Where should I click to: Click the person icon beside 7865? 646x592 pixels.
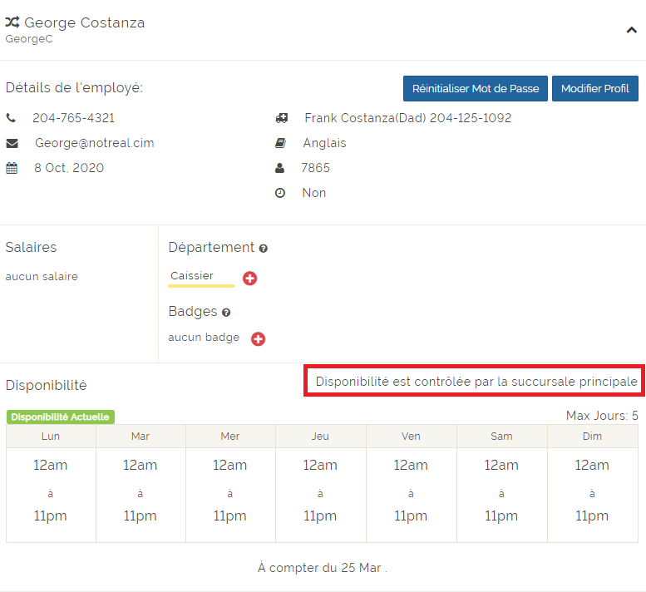[280, 168]
